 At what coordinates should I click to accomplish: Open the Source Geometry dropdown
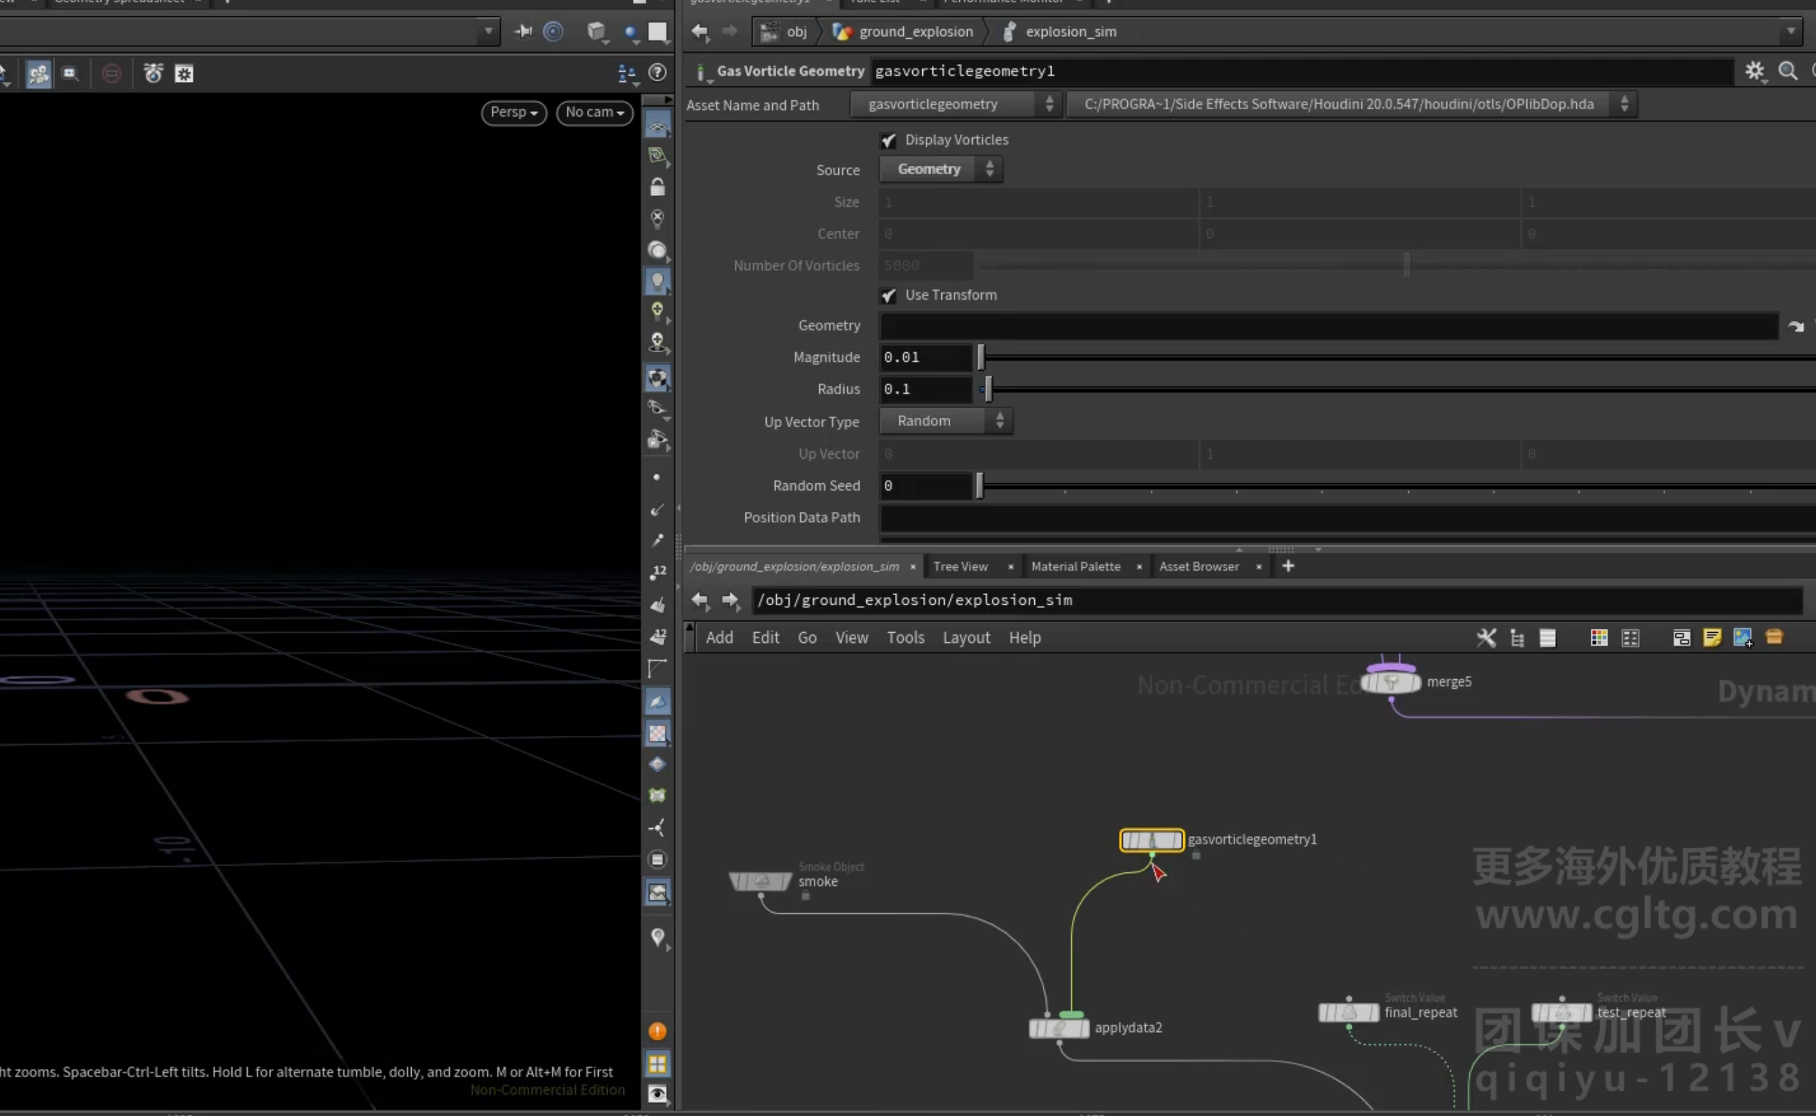(941, 169)
